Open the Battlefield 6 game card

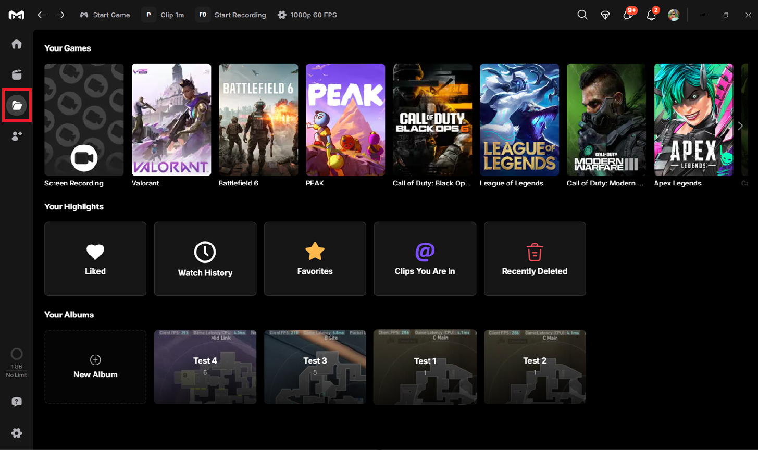[258, 120]
